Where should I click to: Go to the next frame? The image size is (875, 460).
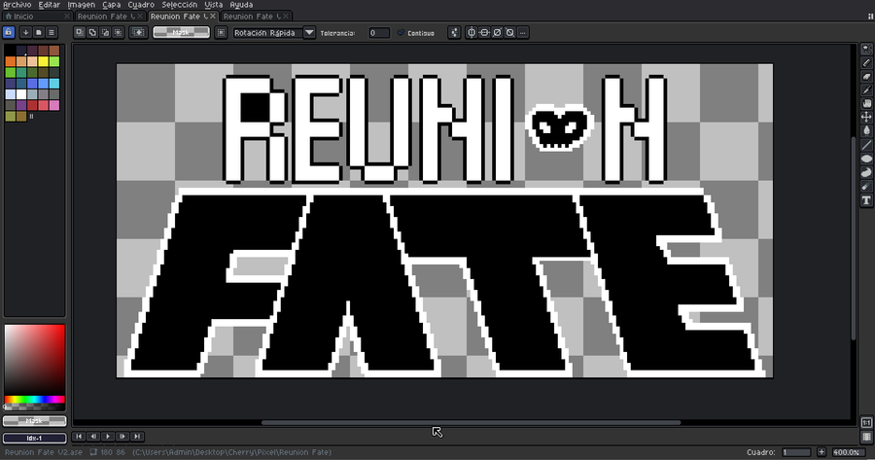(x=122, y=437)
